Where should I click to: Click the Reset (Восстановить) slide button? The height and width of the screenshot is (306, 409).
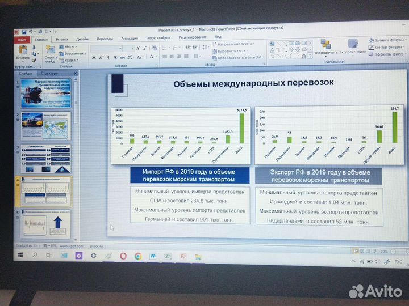[x=73, y=54]
